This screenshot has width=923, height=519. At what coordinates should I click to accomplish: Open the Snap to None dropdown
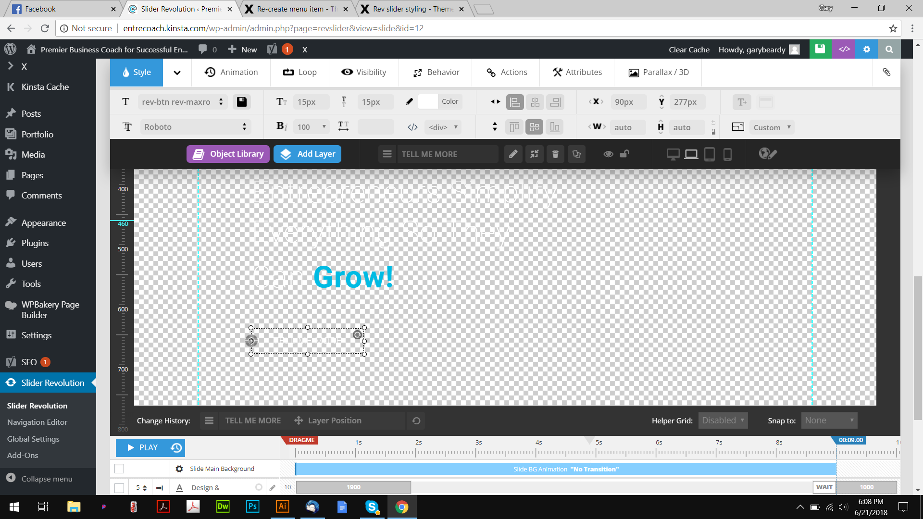pyautogui.click(x=829, y=420)
